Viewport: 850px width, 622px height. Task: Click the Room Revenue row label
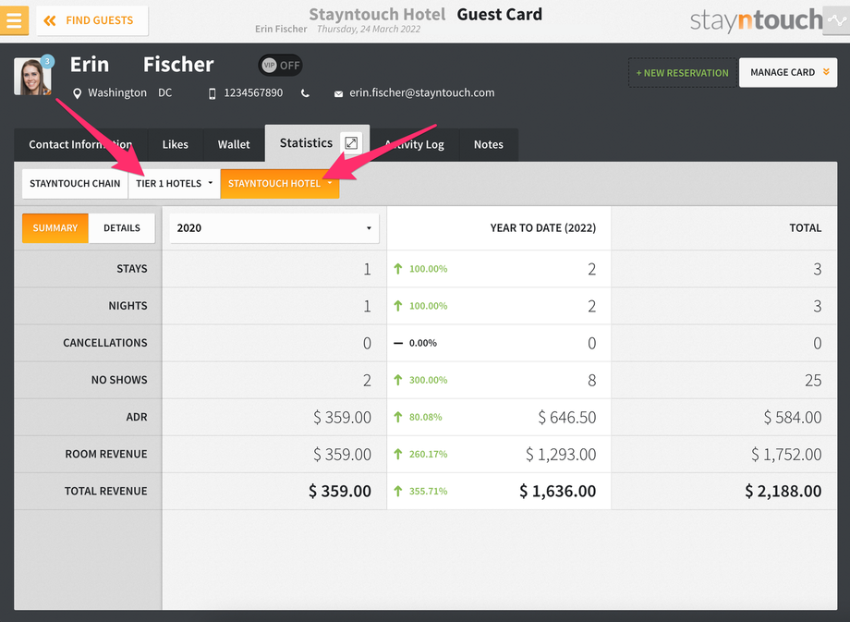106,455
